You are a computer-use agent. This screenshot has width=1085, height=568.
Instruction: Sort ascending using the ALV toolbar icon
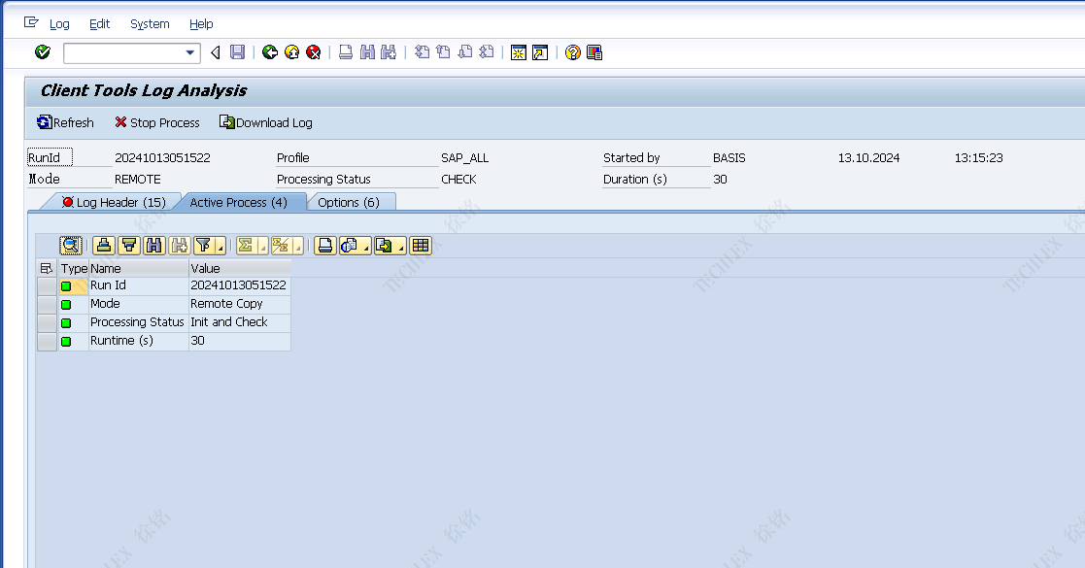[x=104, y=246]
